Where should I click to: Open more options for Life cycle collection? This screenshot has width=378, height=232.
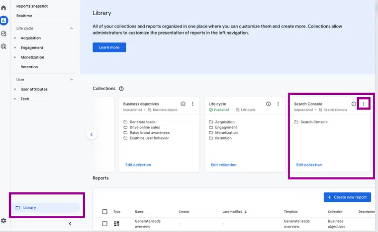(278, 104)
